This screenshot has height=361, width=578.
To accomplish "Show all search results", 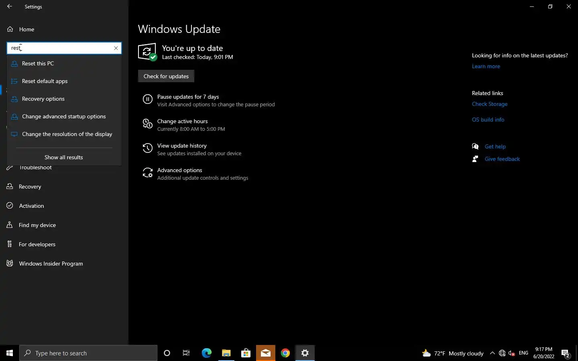I will coord(64,157).
